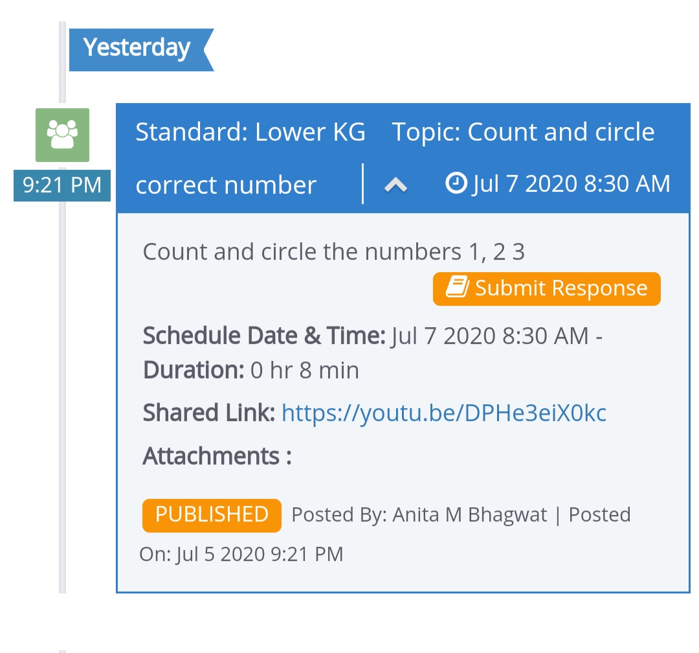Click the Topic: Count and circle title
The image size is (699, 653).
tap(523, 132)
